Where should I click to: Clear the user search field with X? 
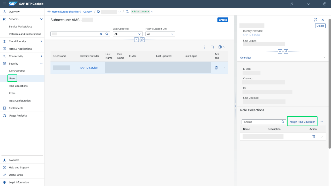click(x=101, y=34)
